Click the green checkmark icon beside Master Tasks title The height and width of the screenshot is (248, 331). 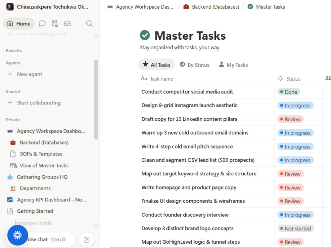145,35
